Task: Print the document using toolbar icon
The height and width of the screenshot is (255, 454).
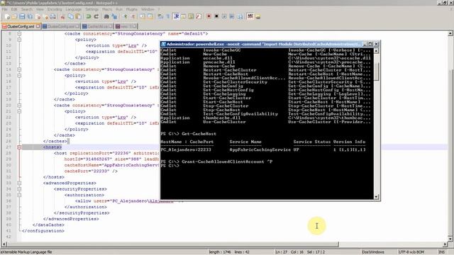Action: pyautogui.click(x=53, y=16)
